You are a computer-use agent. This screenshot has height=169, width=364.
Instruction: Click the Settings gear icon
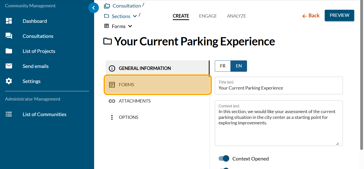[x=9, y=81]
